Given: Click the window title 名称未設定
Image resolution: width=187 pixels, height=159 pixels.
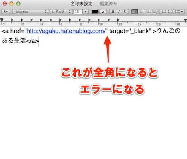Looking at the screenshot, I should tap(82, 4).
